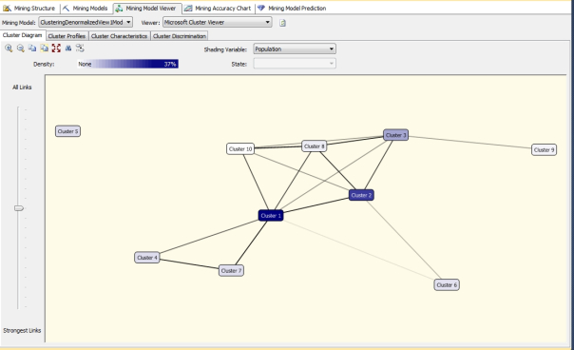
Task: Select the Cluster 4 node
Action: tap(146, 258)
